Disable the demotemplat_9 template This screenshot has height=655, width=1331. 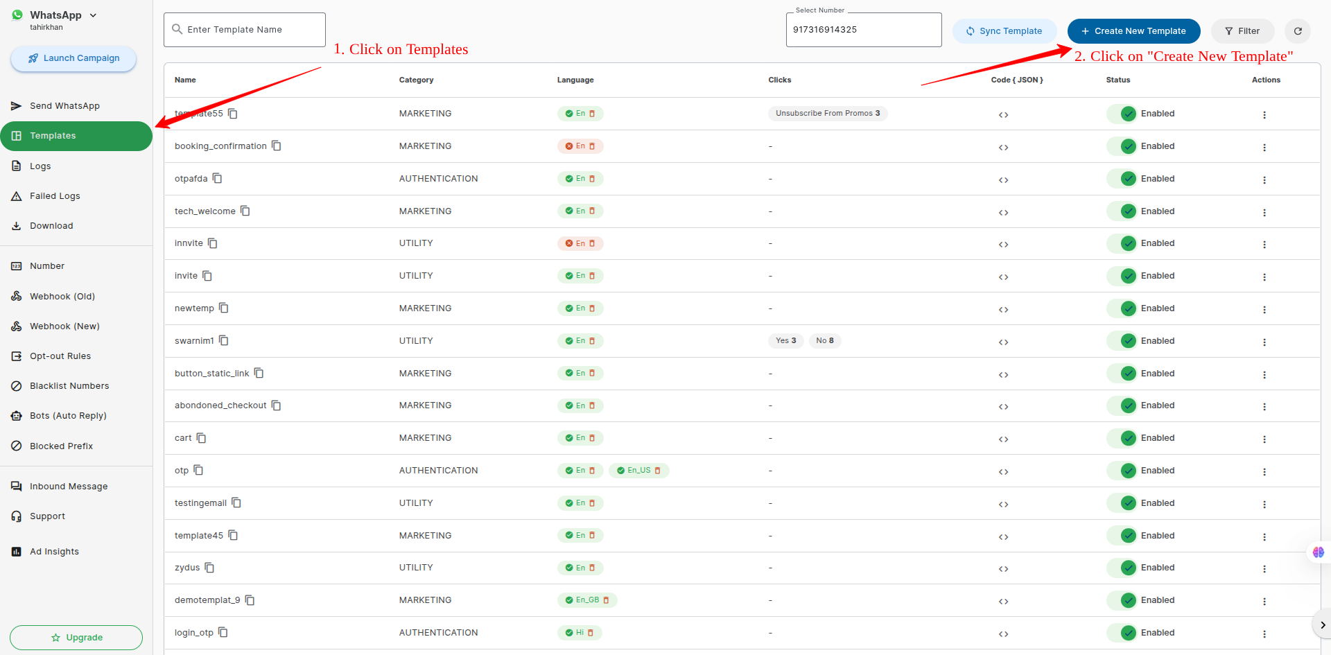[1122, 600]
